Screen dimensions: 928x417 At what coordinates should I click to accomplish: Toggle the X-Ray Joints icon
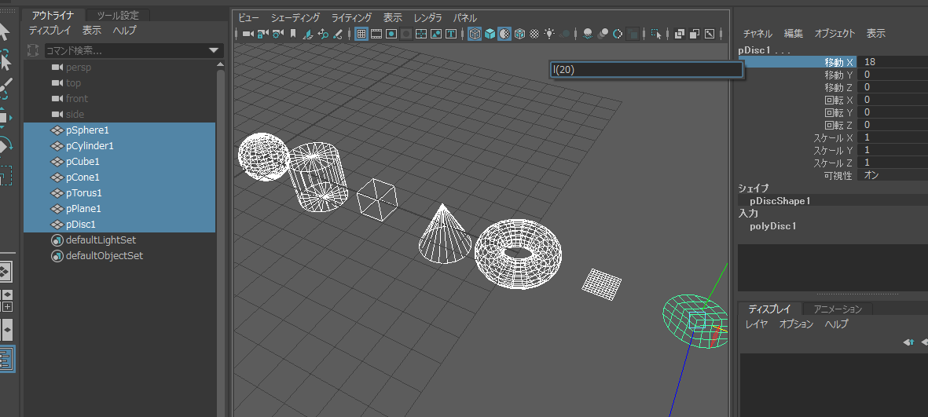pyautogui.click(x=709, y=34)
